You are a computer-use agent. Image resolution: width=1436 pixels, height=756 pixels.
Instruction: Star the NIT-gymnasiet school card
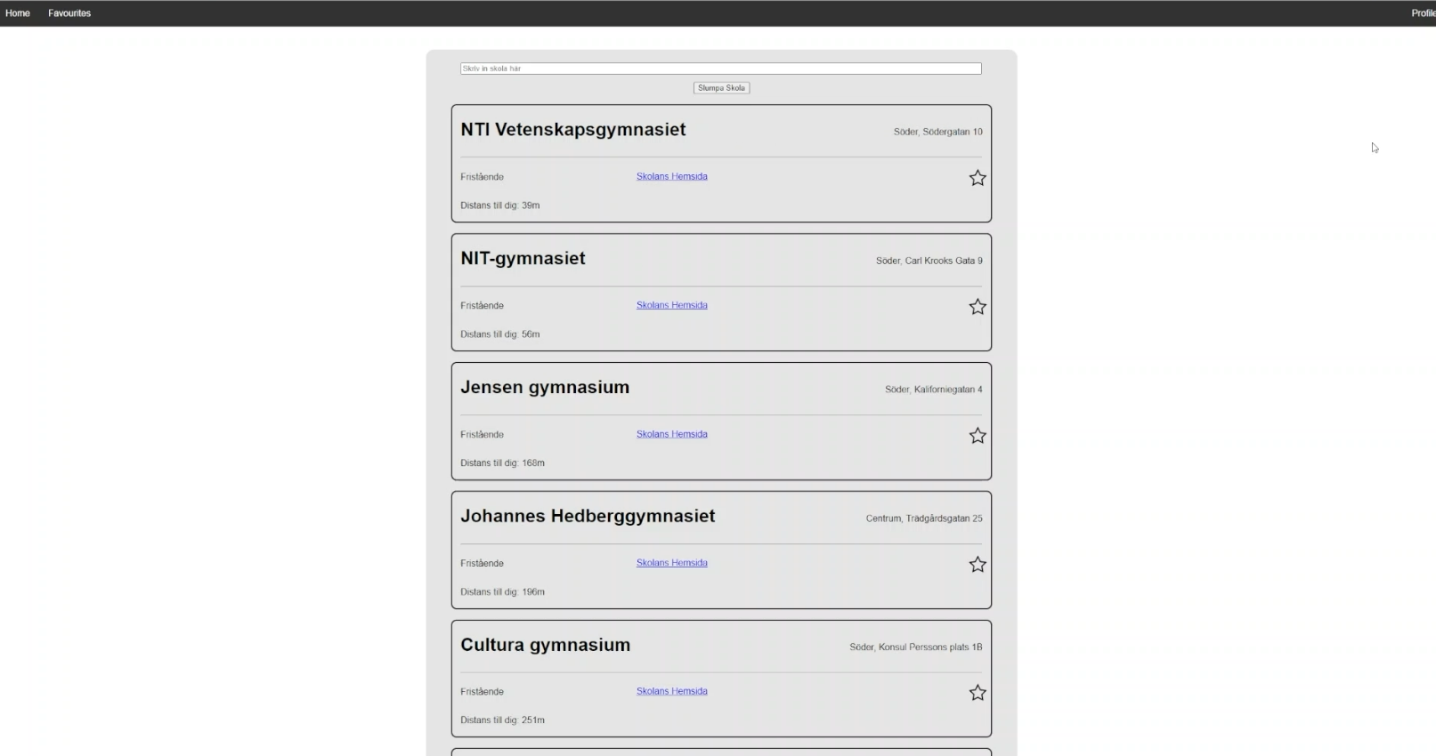(978, 307)
